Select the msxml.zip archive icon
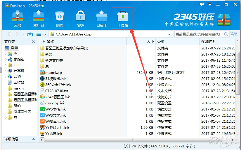 pyautogui.click(x=42, y=72)
